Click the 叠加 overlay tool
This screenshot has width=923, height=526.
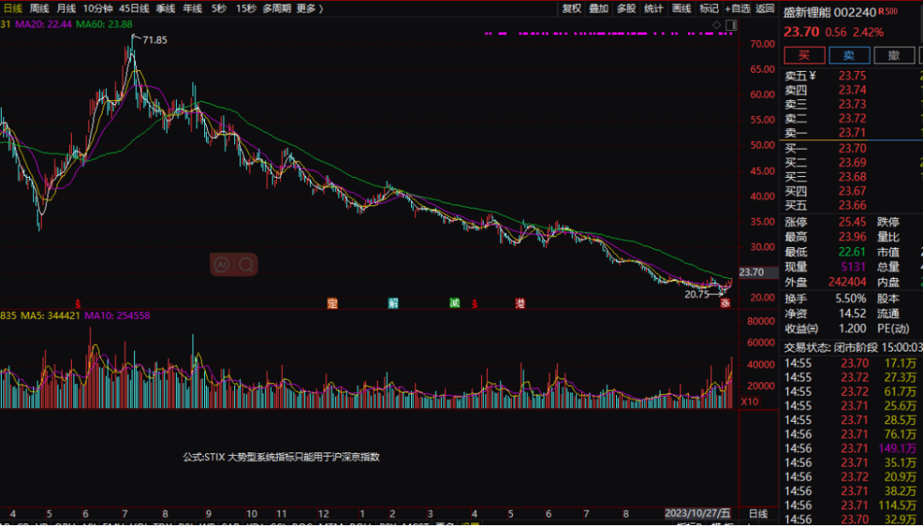(598, 9)
